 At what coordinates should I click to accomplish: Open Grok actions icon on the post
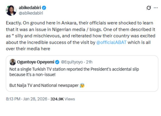149,8
